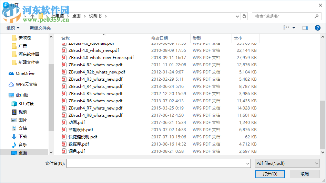This screenshot has height=183, width=326.
Task: Click 新建文件夹 toolbar button
Action: pos(40,28)
